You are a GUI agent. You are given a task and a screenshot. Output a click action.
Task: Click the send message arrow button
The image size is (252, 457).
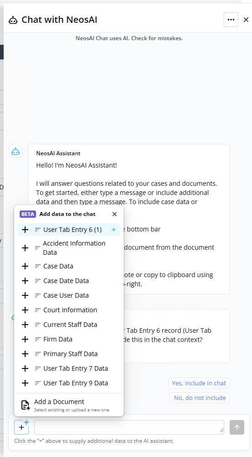point(236,427)
